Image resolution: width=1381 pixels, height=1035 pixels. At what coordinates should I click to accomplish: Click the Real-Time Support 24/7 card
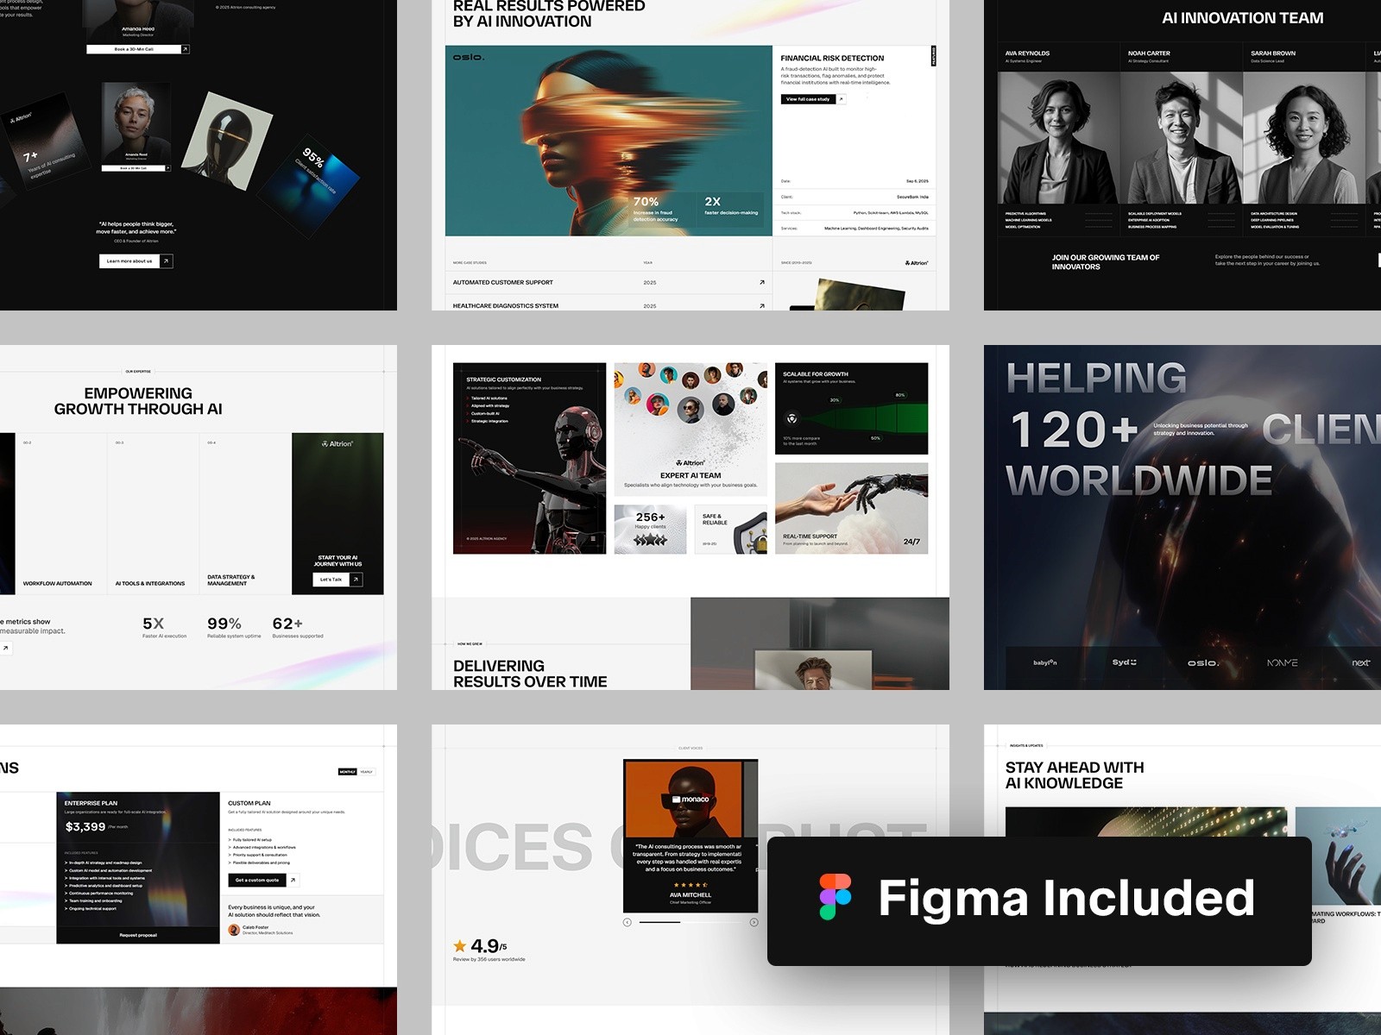point(851,508)
